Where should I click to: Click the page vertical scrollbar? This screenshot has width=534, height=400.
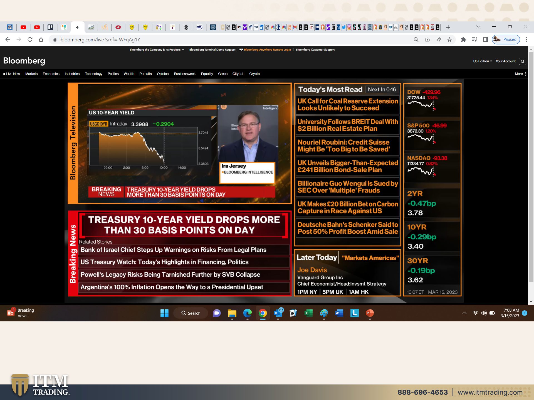pos(531,167)
